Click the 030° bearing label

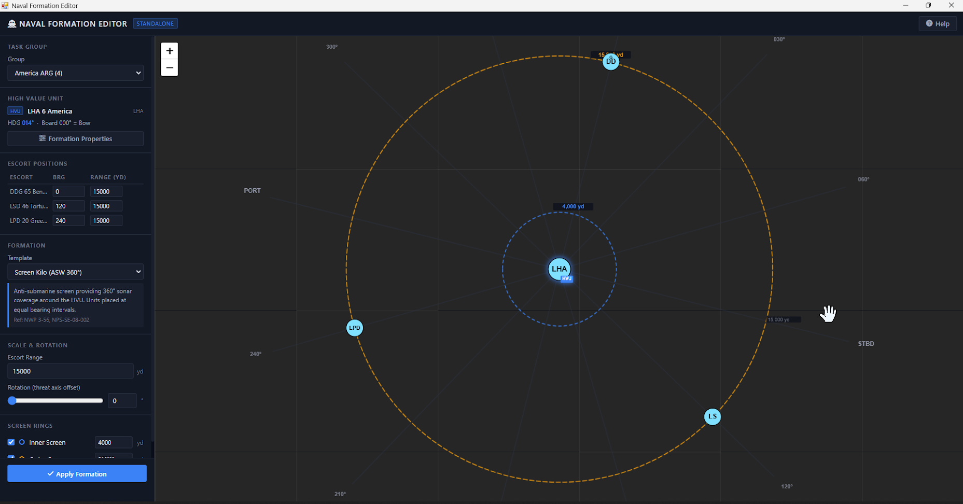[x=779, y=39]
